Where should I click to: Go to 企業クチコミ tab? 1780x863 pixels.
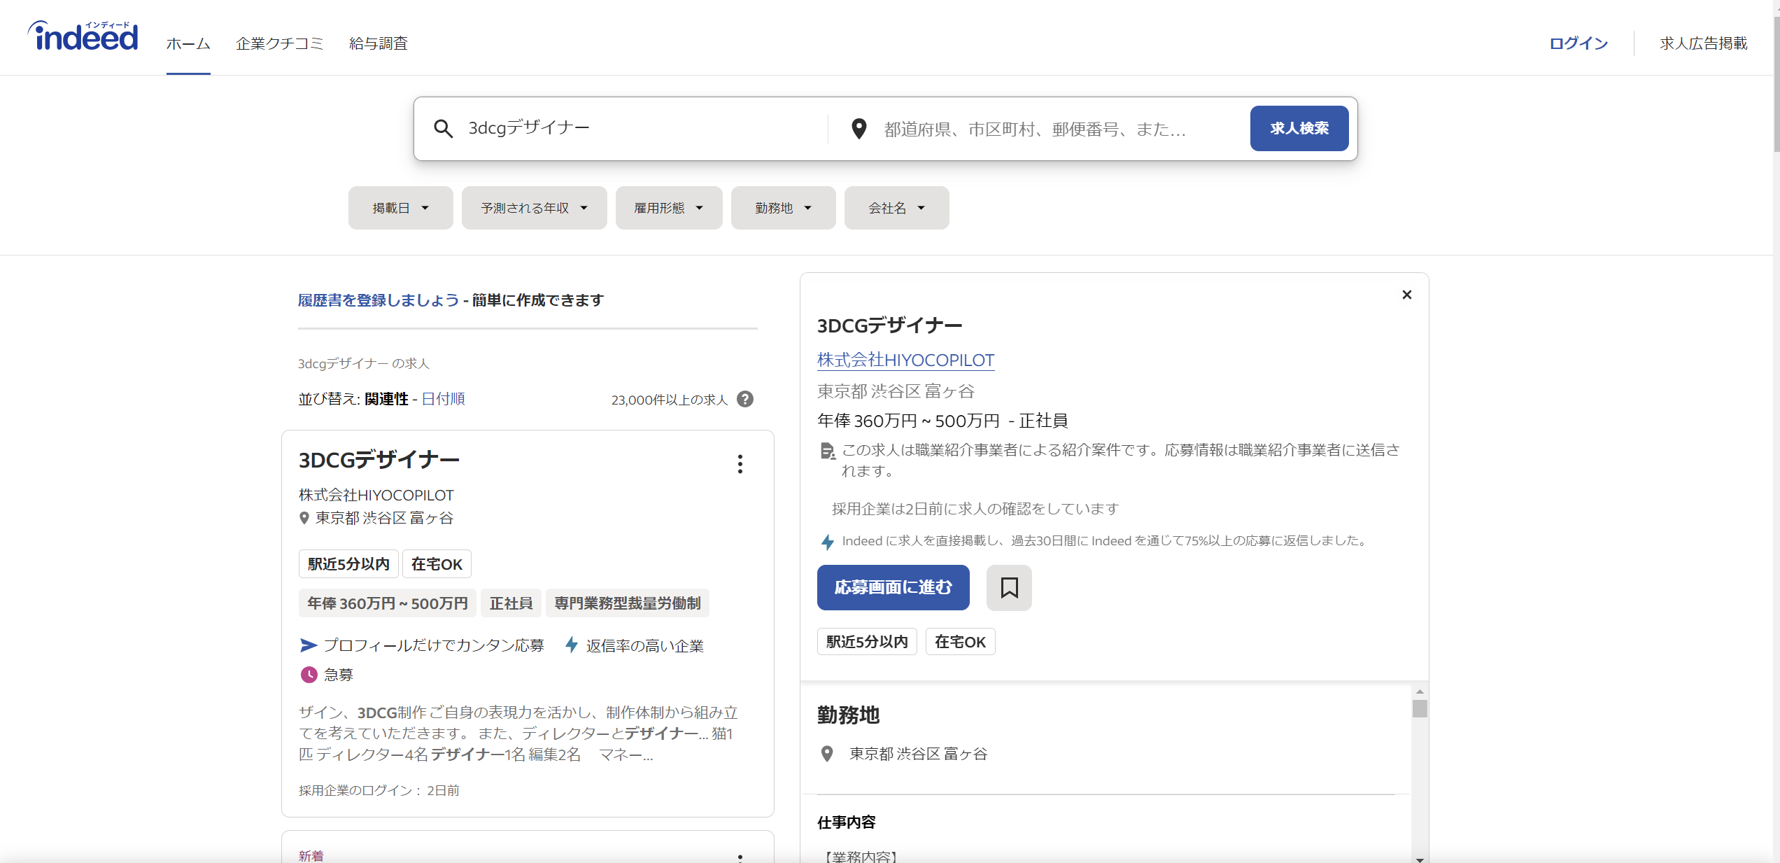pyautogui.click(x=280, y=43)
